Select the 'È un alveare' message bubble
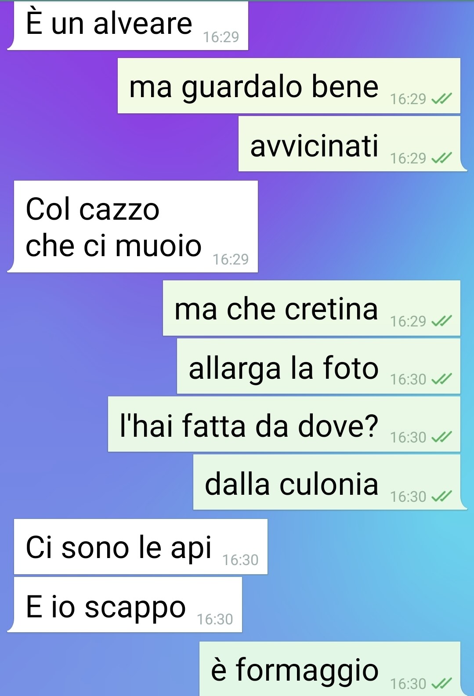The height and width of the screenshot is (696, 474). pos(128,25)
